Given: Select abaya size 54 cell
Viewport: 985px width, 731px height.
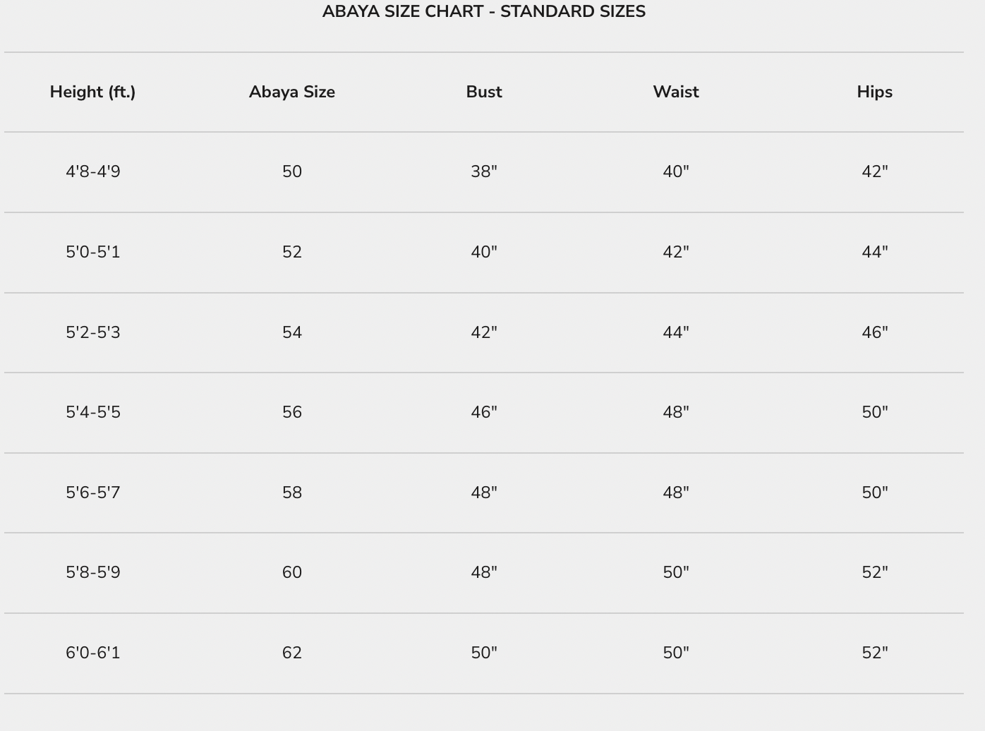Looking at the screenshot, I should pos(291,332).
